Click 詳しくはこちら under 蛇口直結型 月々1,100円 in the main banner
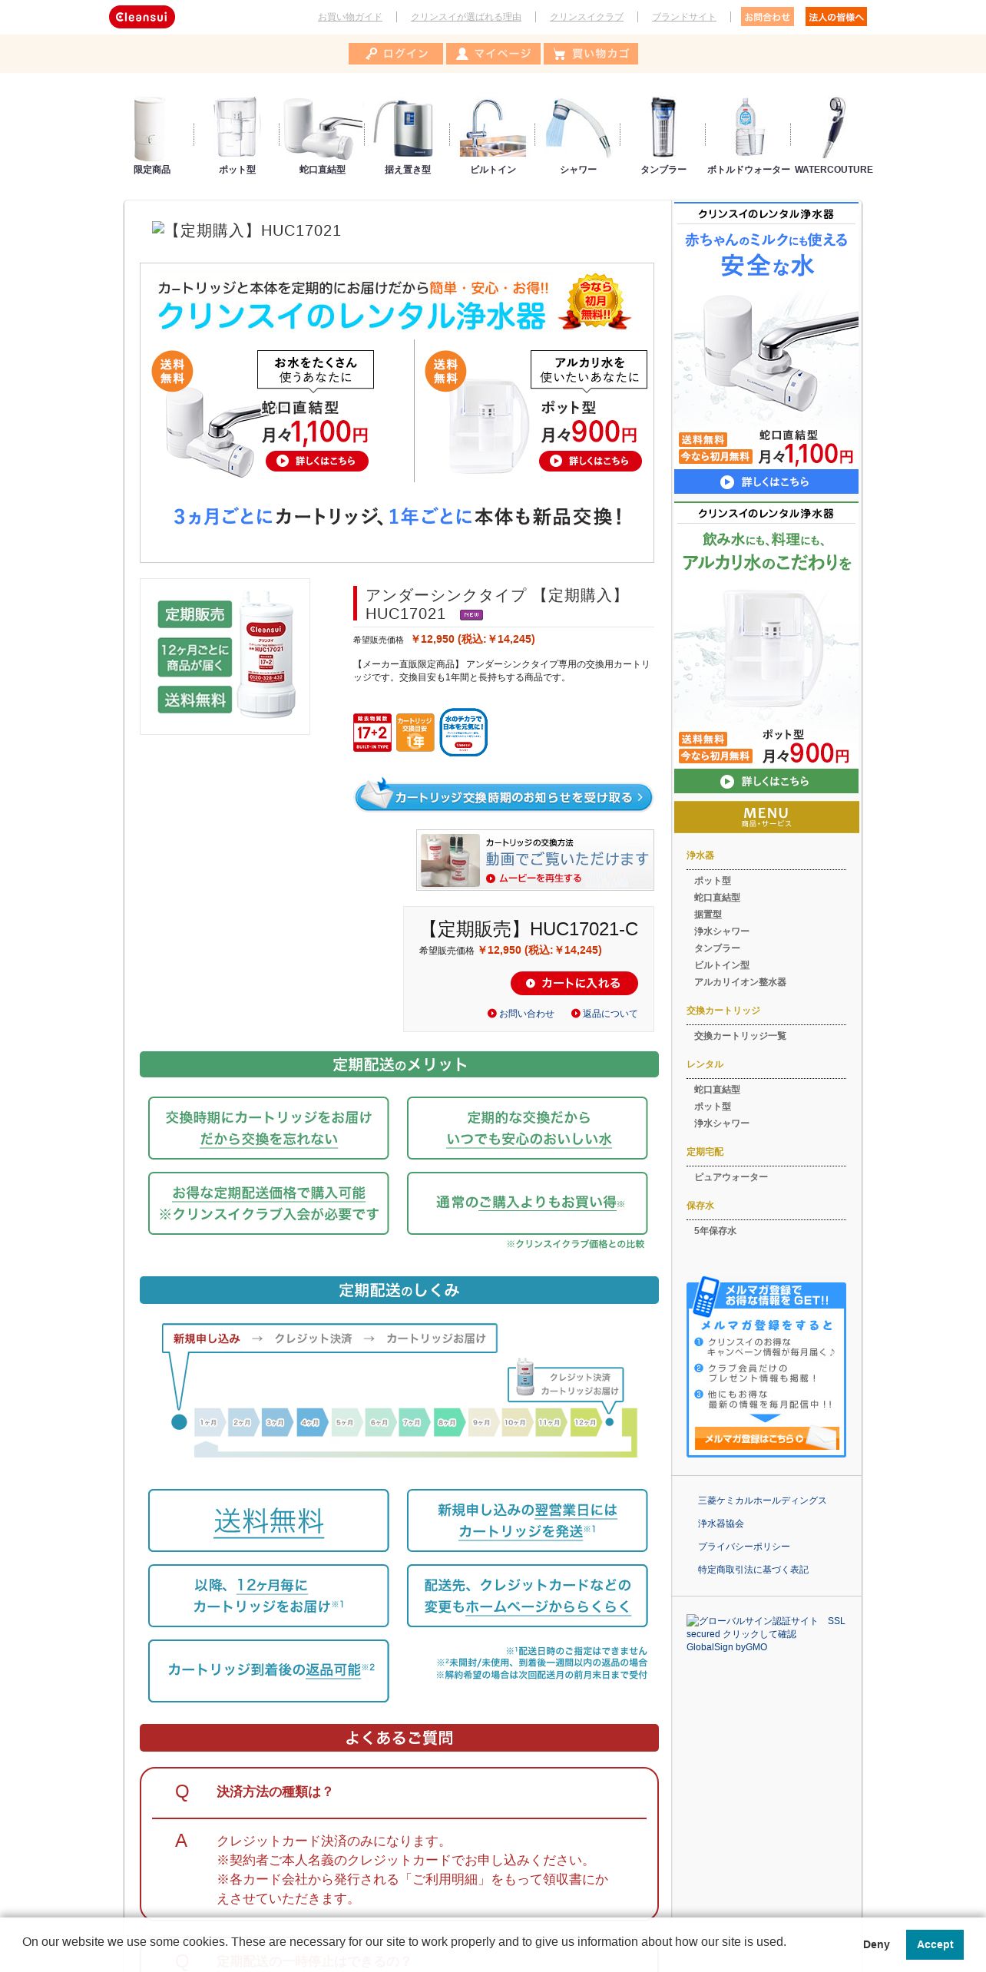986x1972 pixels. coord(317,461)
